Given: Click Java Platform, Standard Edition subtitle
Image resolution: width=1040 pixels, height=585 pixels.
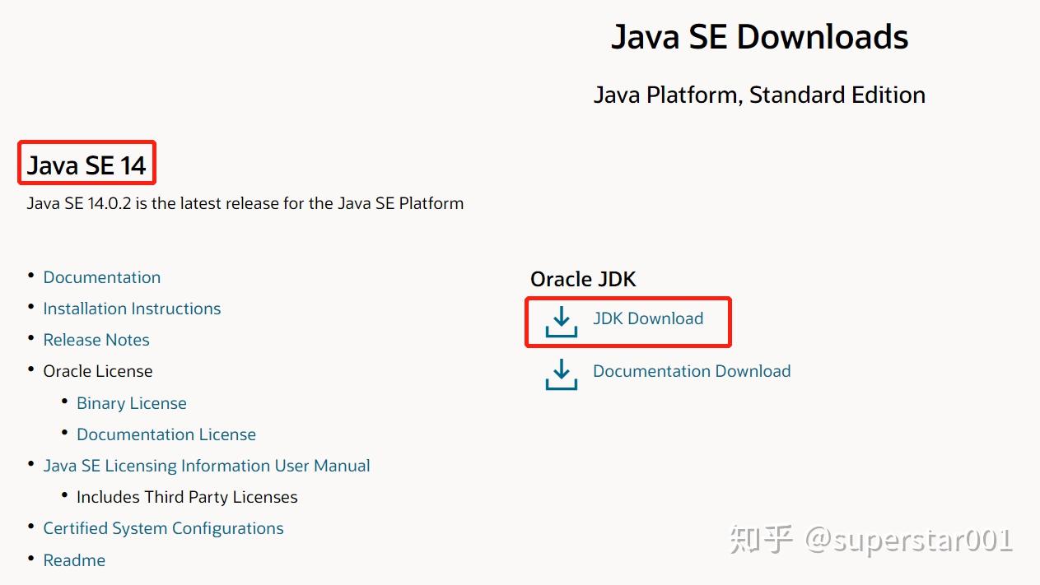Looking at the screenshot, I should tap(759, 95).
